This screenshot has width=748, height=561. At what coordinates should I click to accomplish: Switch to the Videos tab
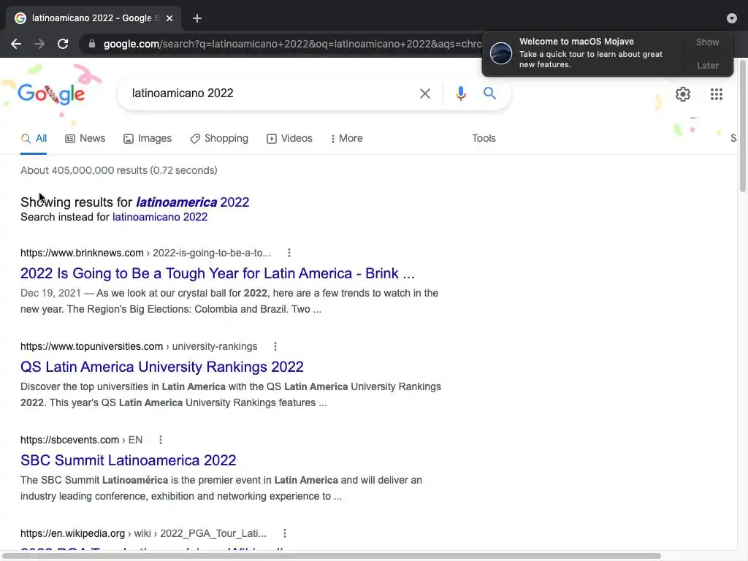click(x=289, y=138)
